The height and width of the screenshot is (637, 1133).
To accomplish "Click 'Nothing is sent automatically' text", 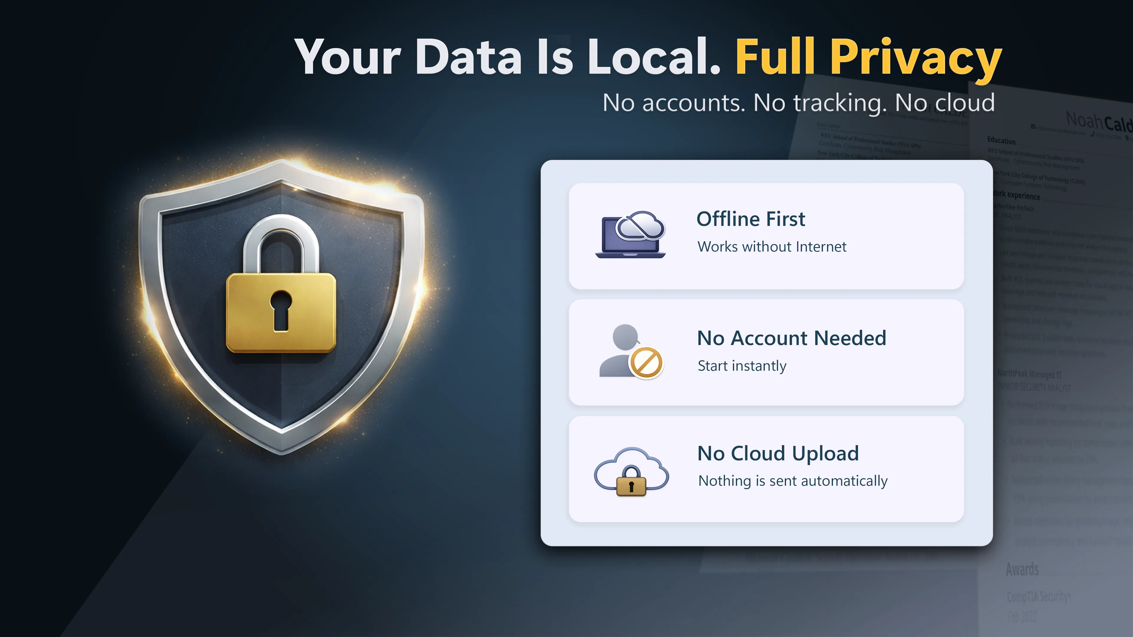I will click(793, 481).
